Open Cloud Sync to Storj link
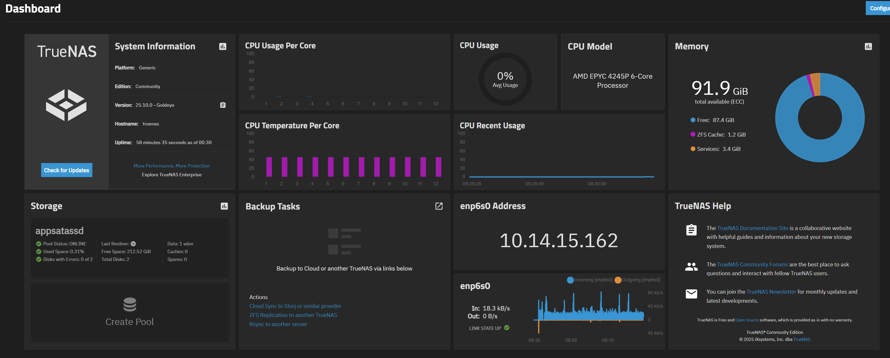The height and width of the screenshot is (358, 890). (295, 306)
